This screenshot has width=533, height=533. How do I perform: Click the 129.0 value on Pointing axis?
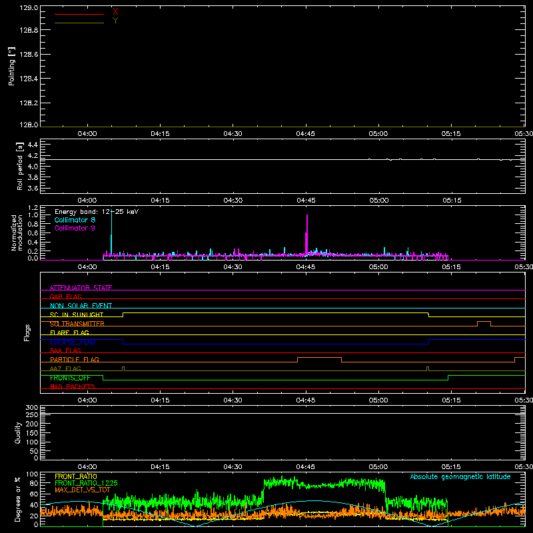(29, 8)
